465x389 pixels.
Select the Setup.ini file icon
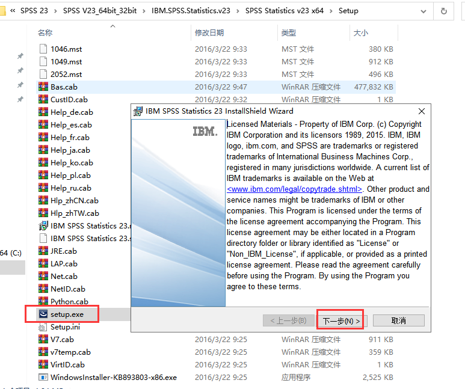(x=43, y=326)
